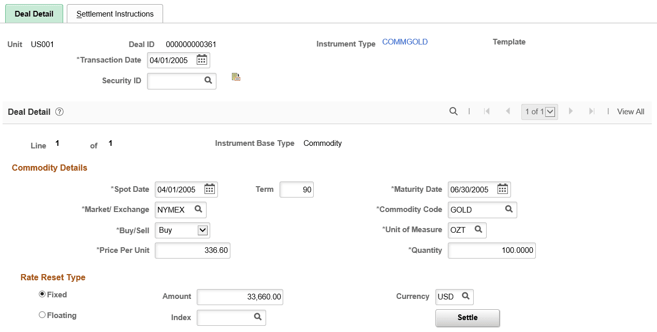657x332 pixels.
Task: Open the Transaction Date calendar picker
Action: click(x=202, y=60)
